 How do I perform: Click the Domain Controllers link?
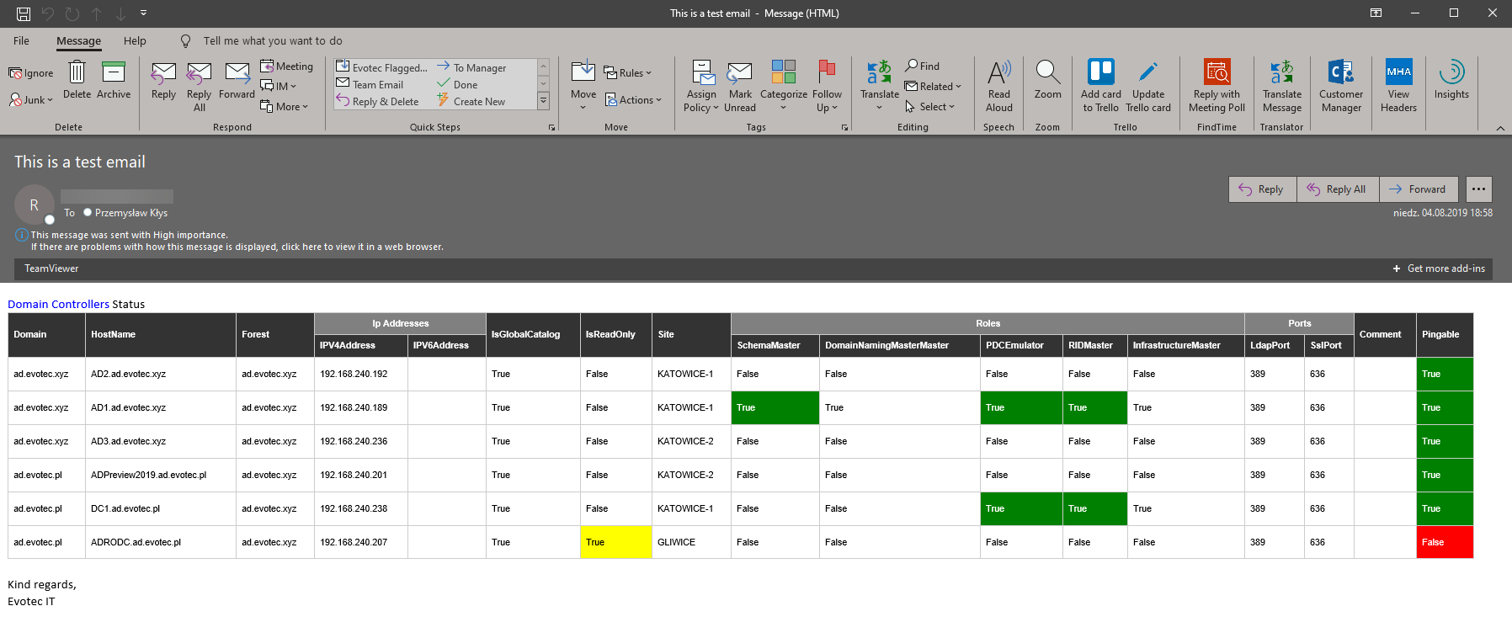click(x=58, y=304)
